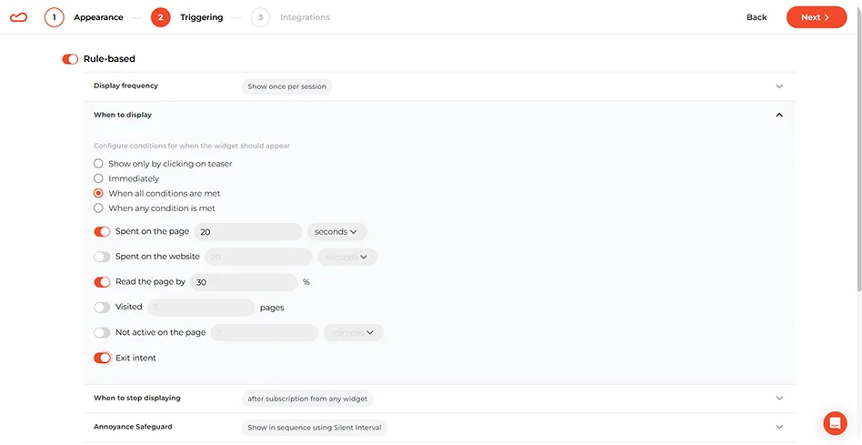Choose When any condition is met
The height and width of the screenshot is (445, 862).
coord(99,208)
